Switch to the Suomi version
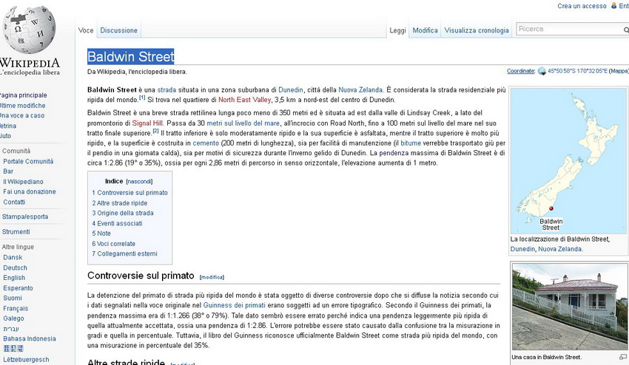Screen dimensions: 629x365 (13, 299)
